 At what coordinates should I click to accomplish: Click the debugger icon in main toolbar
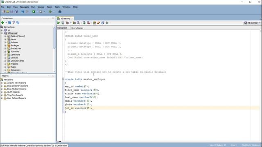[x=60, y=12]
